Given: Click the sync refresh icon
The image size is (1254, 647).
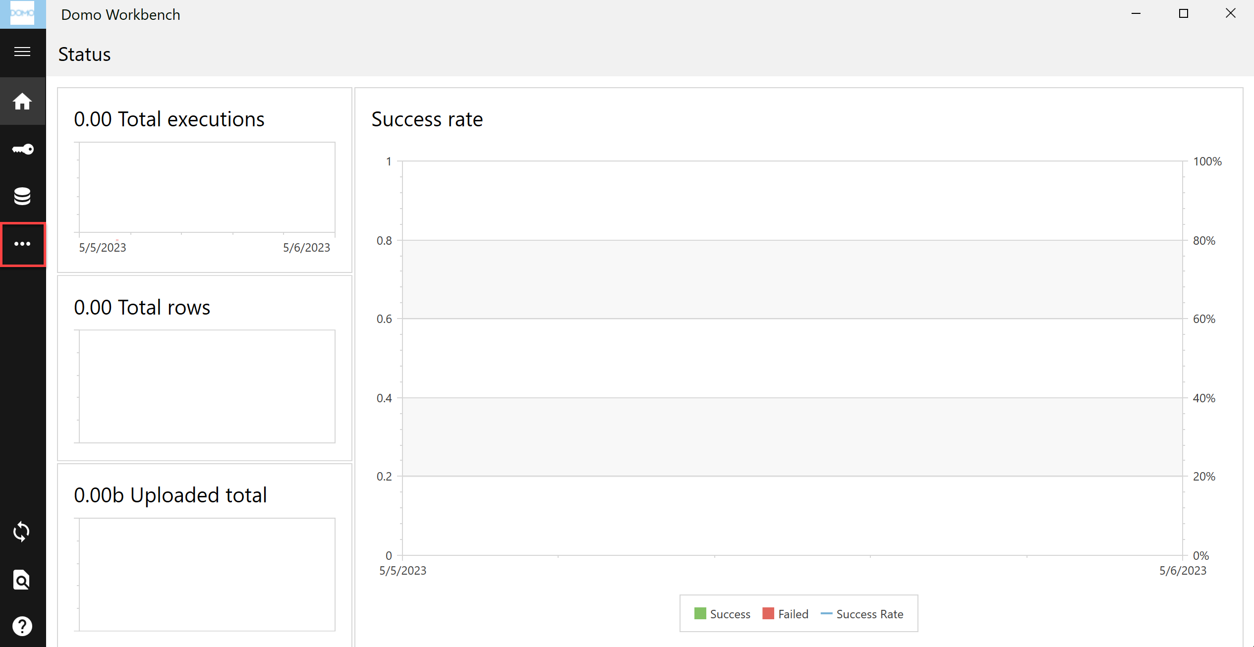Looking at the screenshot, I should click(x=22, y=532).
